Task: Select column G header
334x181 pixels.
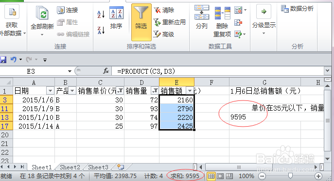Action: [265, 82]
